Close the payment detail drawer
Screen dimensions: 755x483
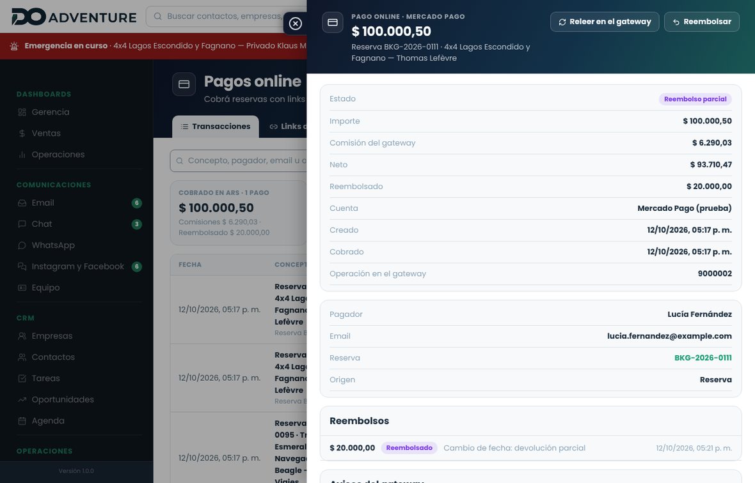[x=295, y=23]
